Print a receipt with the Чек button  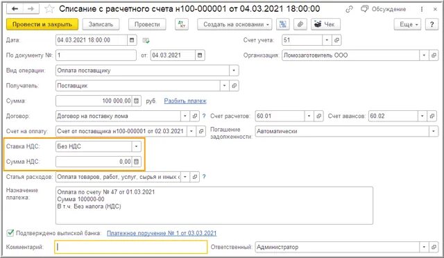pyautogui.click(x=325, y=24)
